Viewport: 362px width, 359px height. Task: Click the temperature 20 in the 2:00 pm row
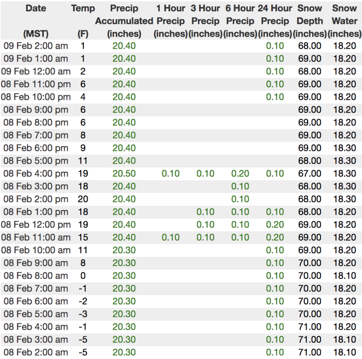(x=83, y=199)
